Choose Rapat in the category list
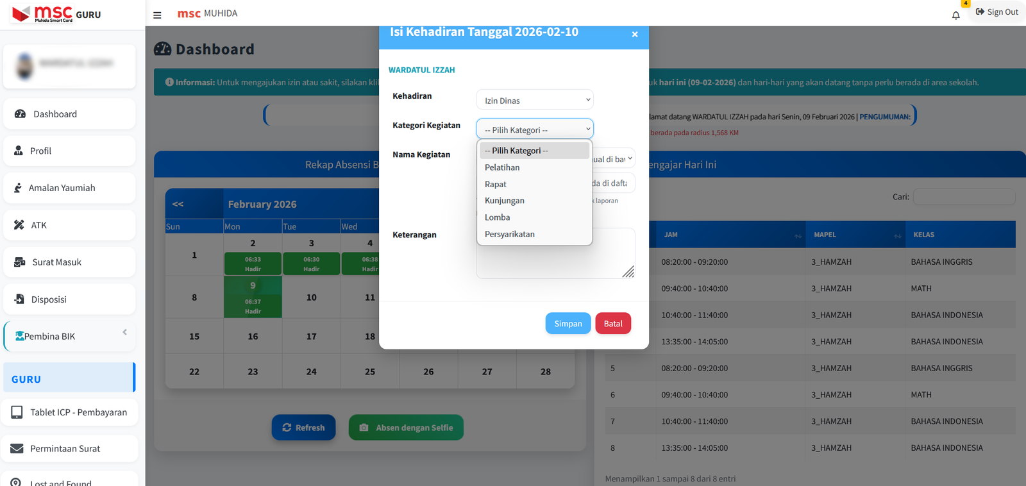The height and width of the screenshot is (486, 1026). (x=496, y=184)
